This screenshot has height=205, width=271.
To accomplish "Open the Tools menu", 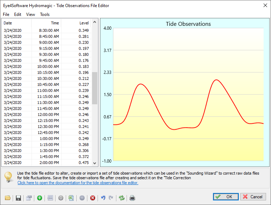I will pyautogui.click(x=45, y=14).
